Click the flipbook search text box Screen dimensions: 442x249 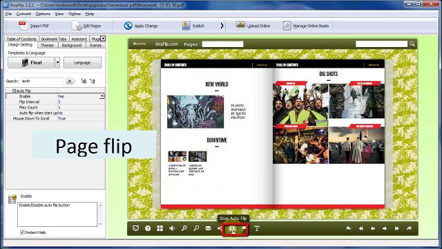tap(382, 44)
